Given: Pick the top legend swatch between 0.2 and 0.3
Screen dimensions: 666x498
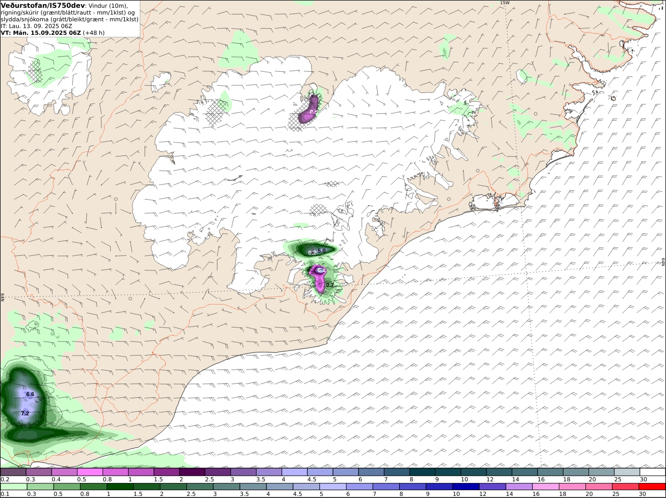Looking at the screenshot, I should coord(13,472).
